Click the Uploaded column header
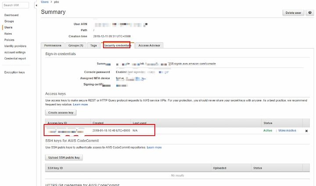The image size is (316, 186). pyautogui.click(x=219, y=168)
